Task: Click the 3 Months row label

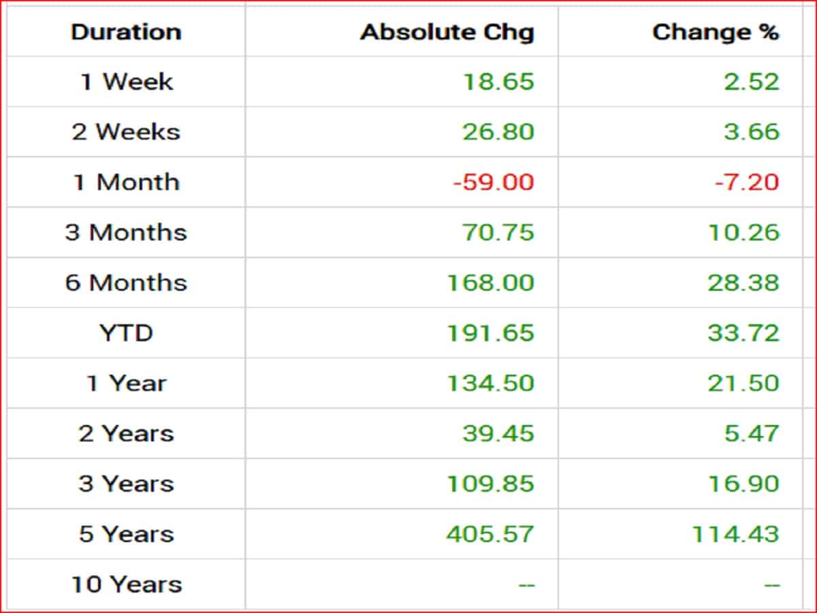Action: click(x=126, y=232)
